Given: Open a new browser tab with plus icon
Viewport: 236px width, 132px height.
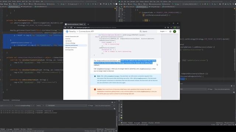Looking at the screenshot, I should [x=88, y=24].
